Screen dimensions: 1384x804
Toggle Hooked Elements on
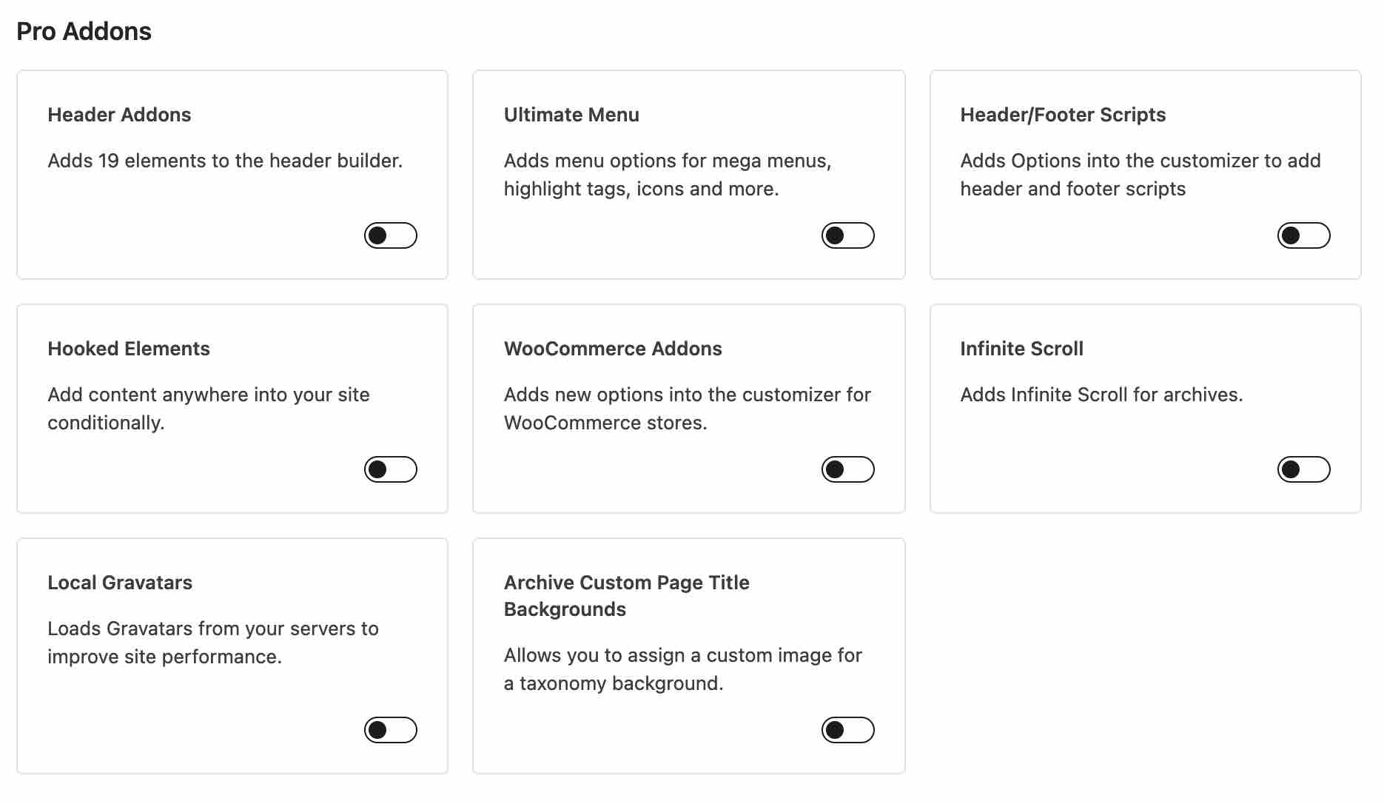click(390, 469)
